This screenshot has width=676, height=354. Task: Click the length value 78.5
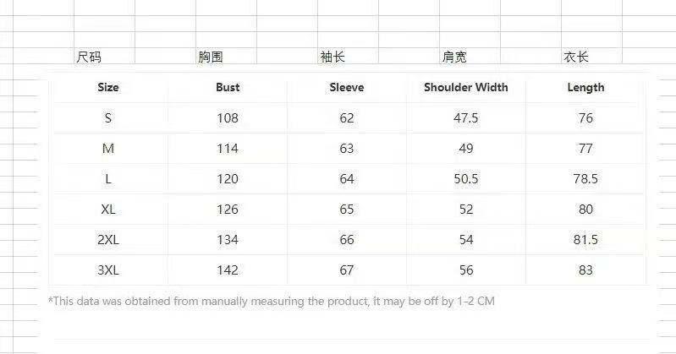(x=585, y=179)
